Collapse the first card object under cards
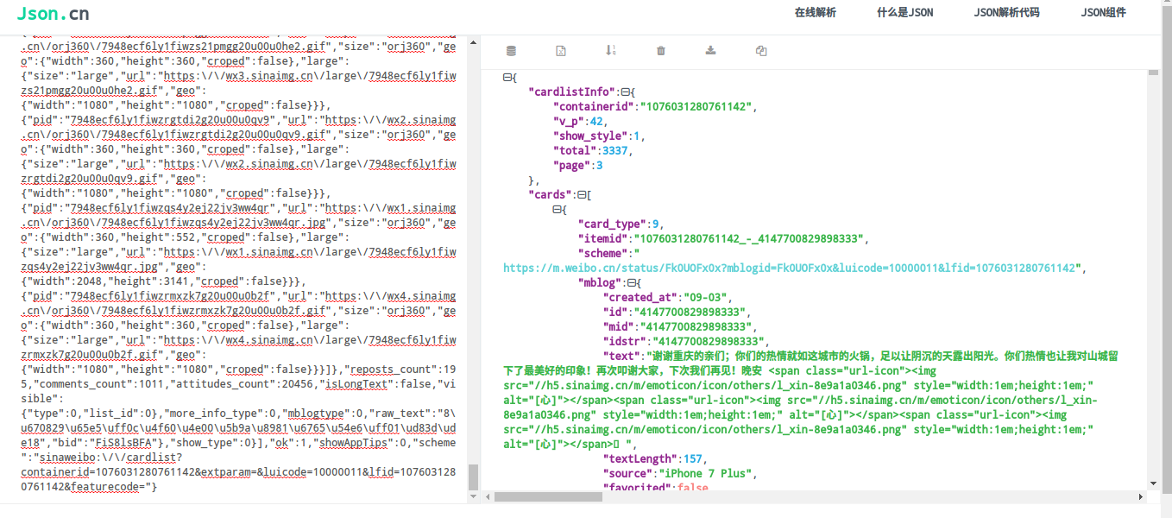The height and width of the screenshot is (518, 1172). coord(557,210)
